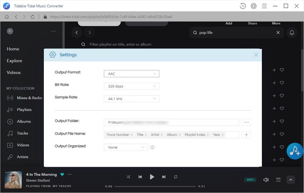Open the title bar hamburger menu
This screenshot has height=193, width=304.
(x=264, y=6)
